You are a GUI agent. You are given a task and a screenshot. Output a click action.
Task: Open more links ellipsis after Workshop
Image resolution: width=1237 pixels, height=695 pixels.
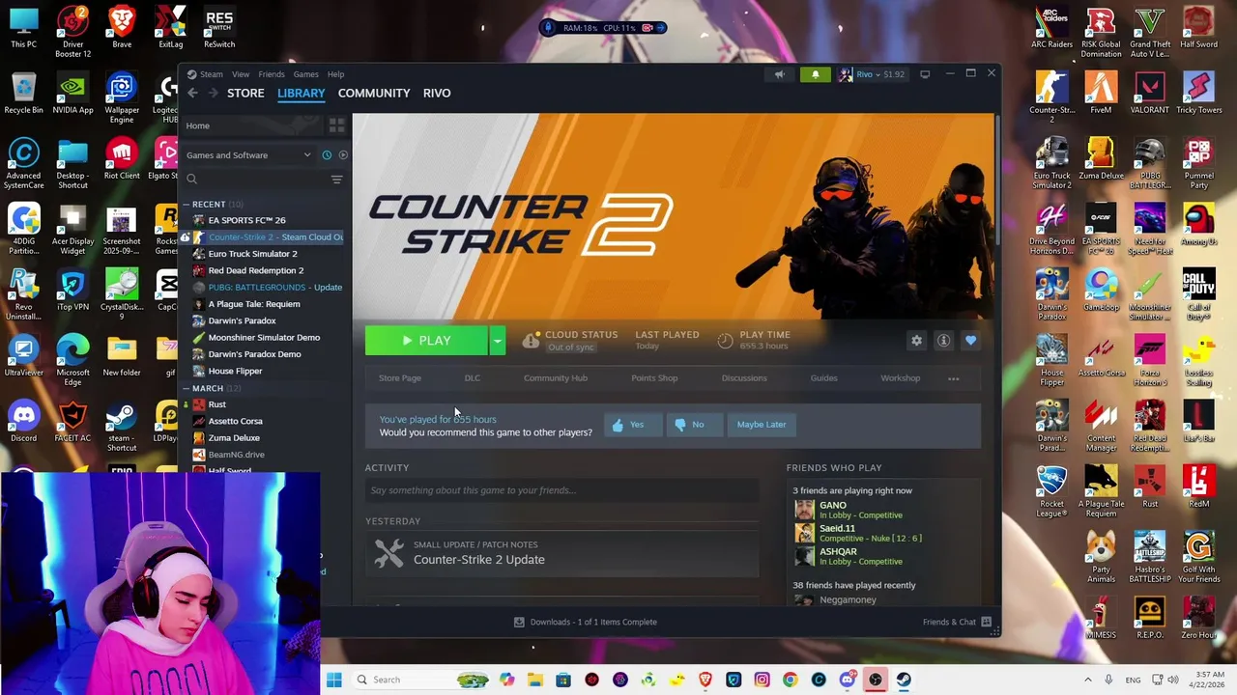(x=953, y=378)
